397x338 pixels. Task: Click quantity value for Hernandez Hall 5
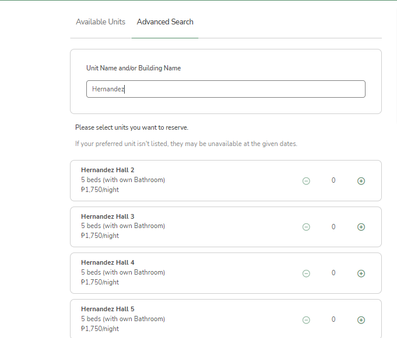tap(333, 319)
